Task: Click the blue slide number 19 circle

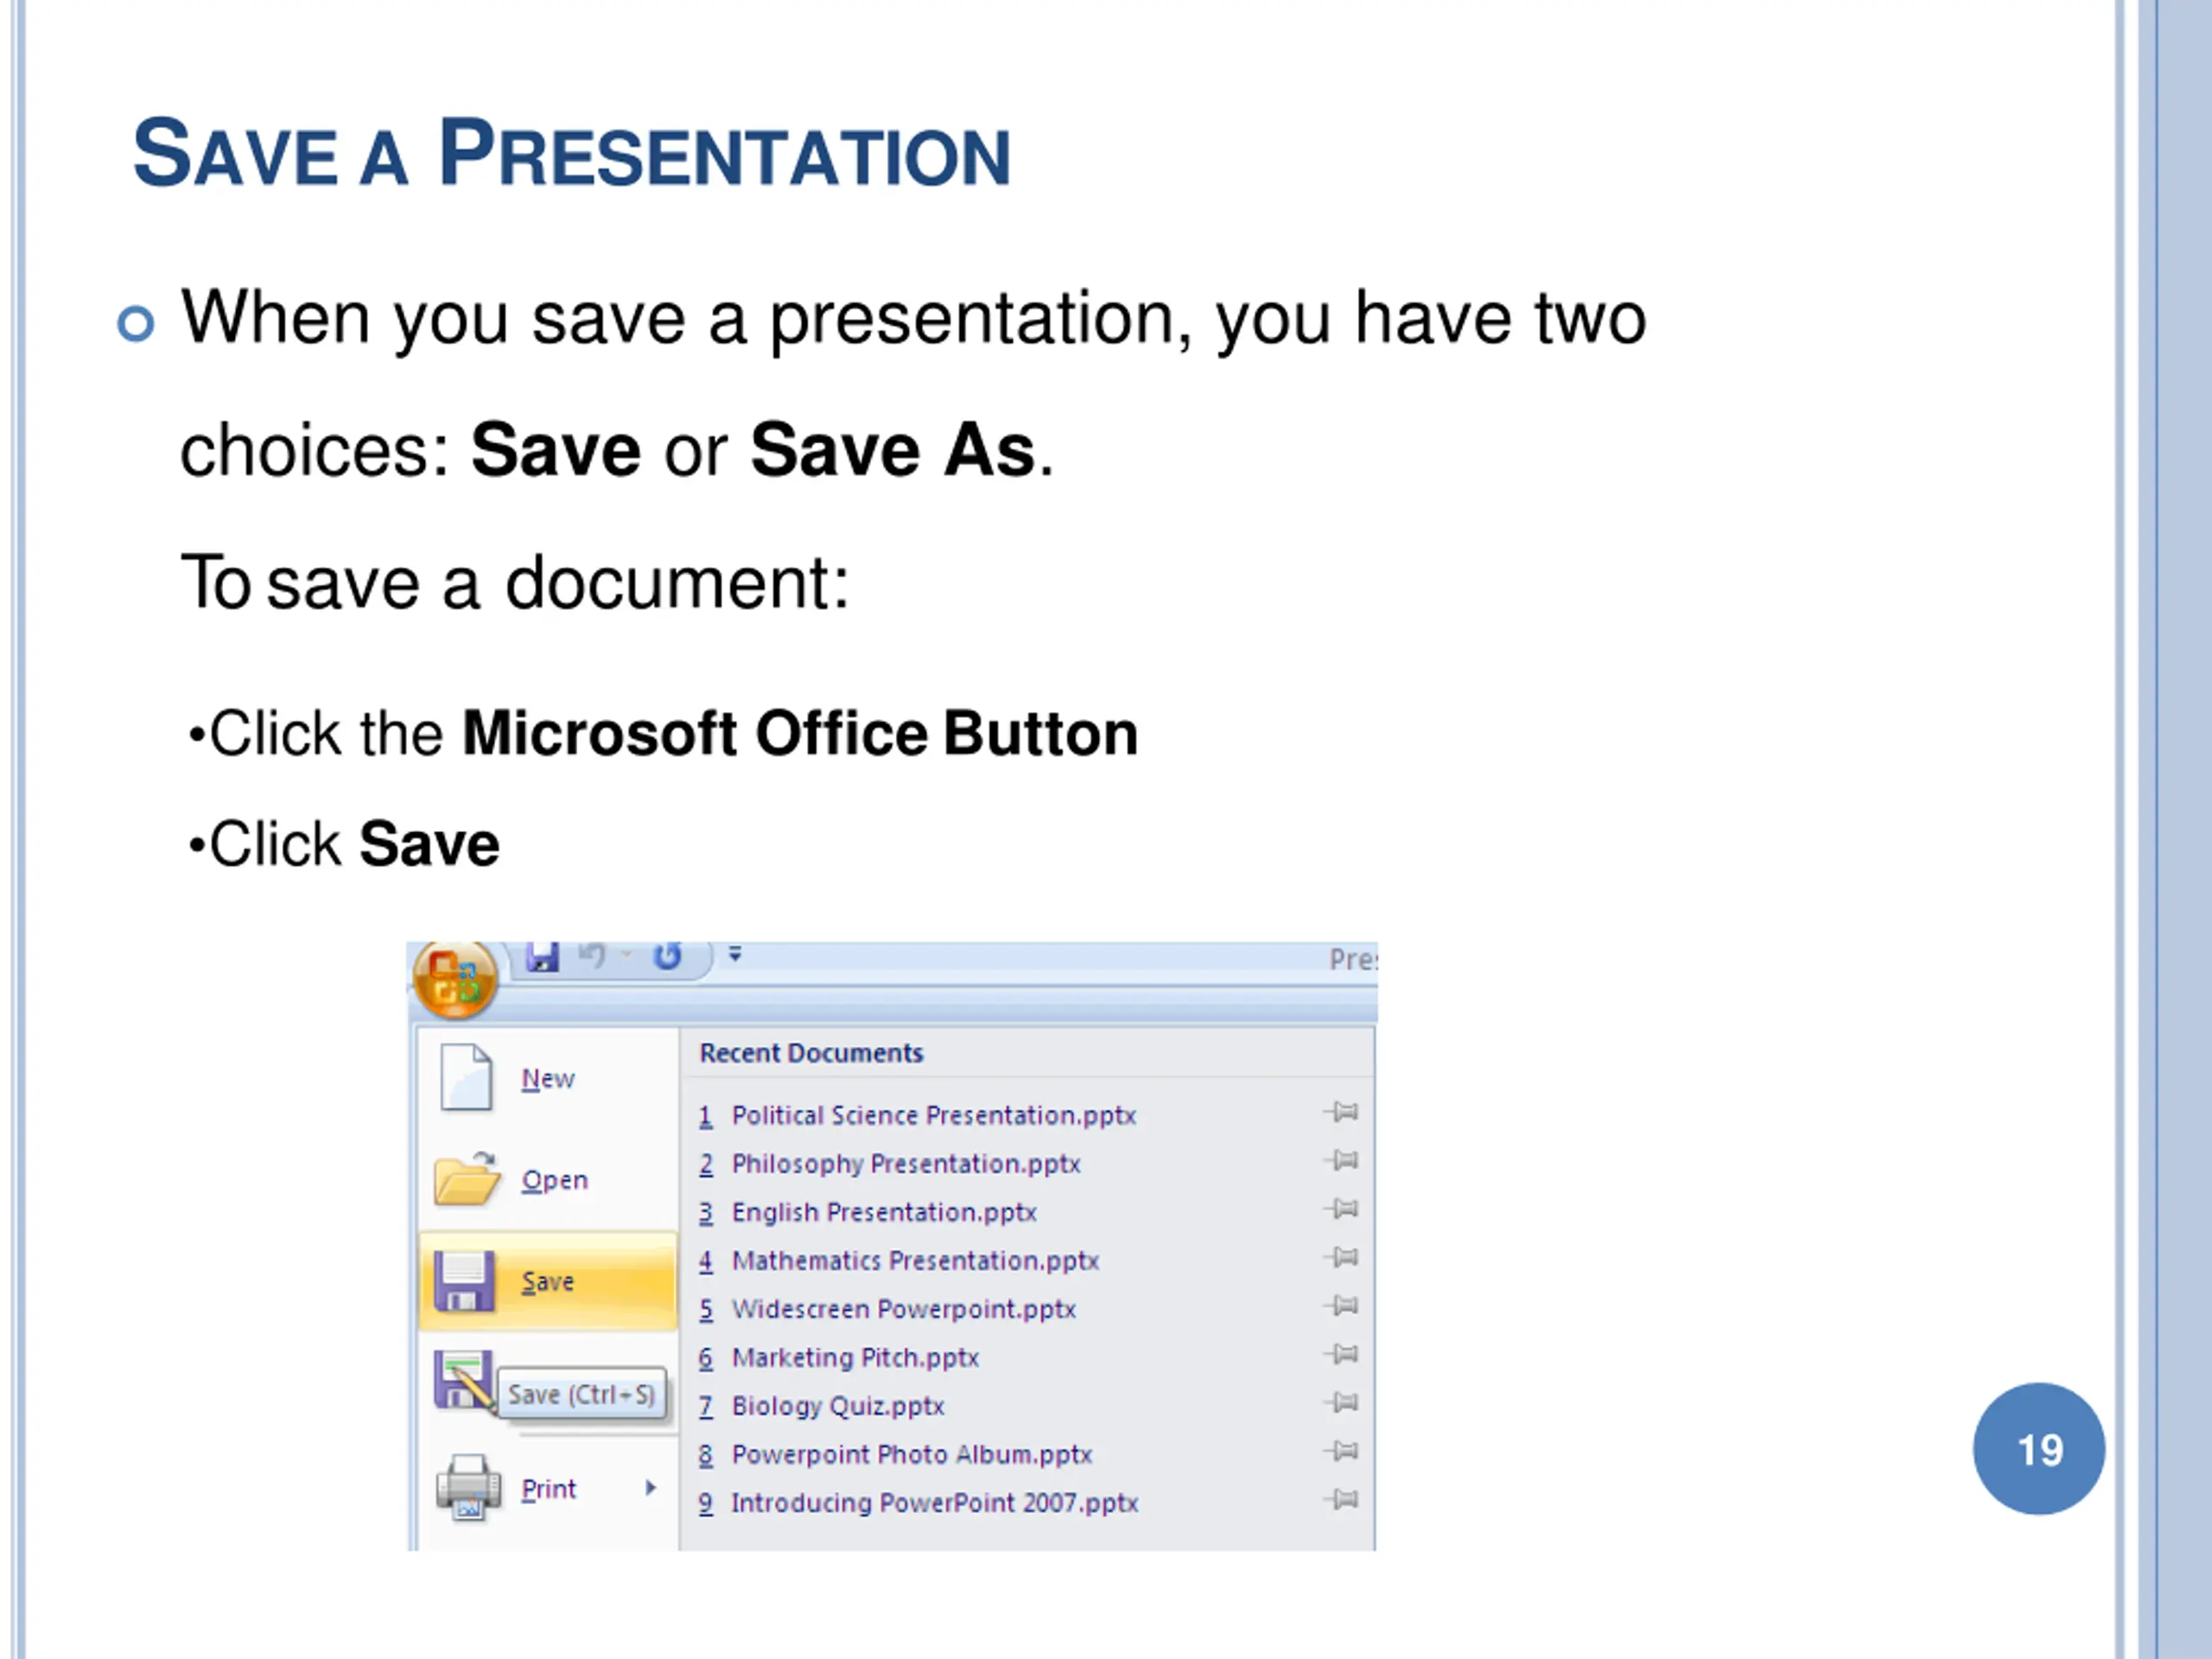Action: (x=2039, y=1449)
